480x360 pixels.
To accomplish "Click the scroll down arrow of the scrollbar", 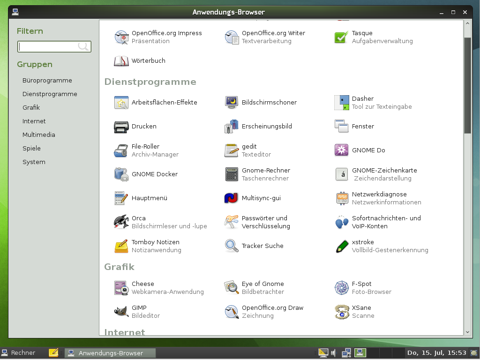I will pos(467,332).
